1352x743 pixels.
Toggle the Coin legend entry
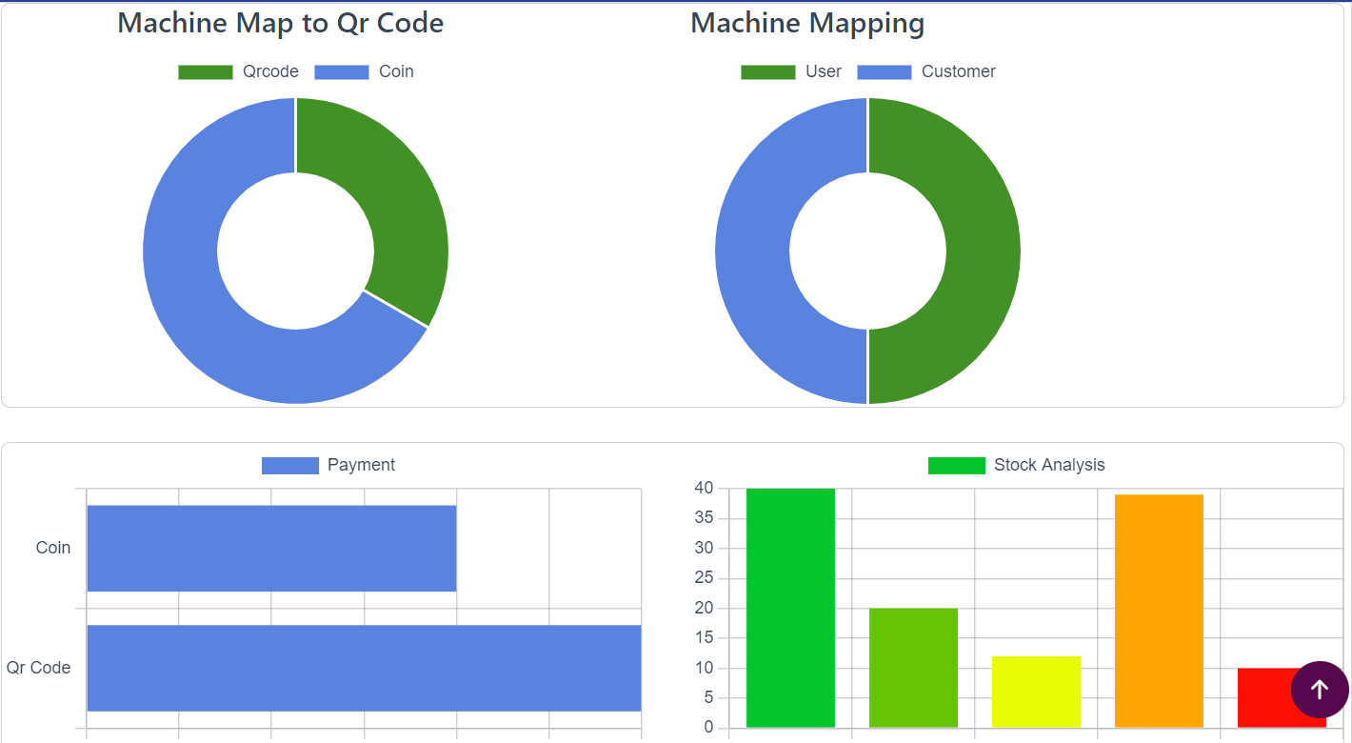(x=395, y=71)
